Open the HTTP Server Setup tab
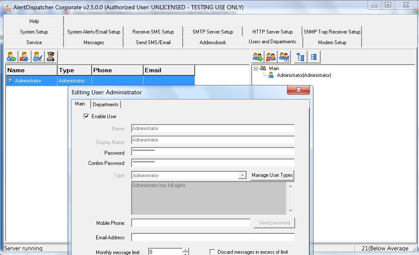The width and height of the screenshot is (419, 255). pos(273,32)
